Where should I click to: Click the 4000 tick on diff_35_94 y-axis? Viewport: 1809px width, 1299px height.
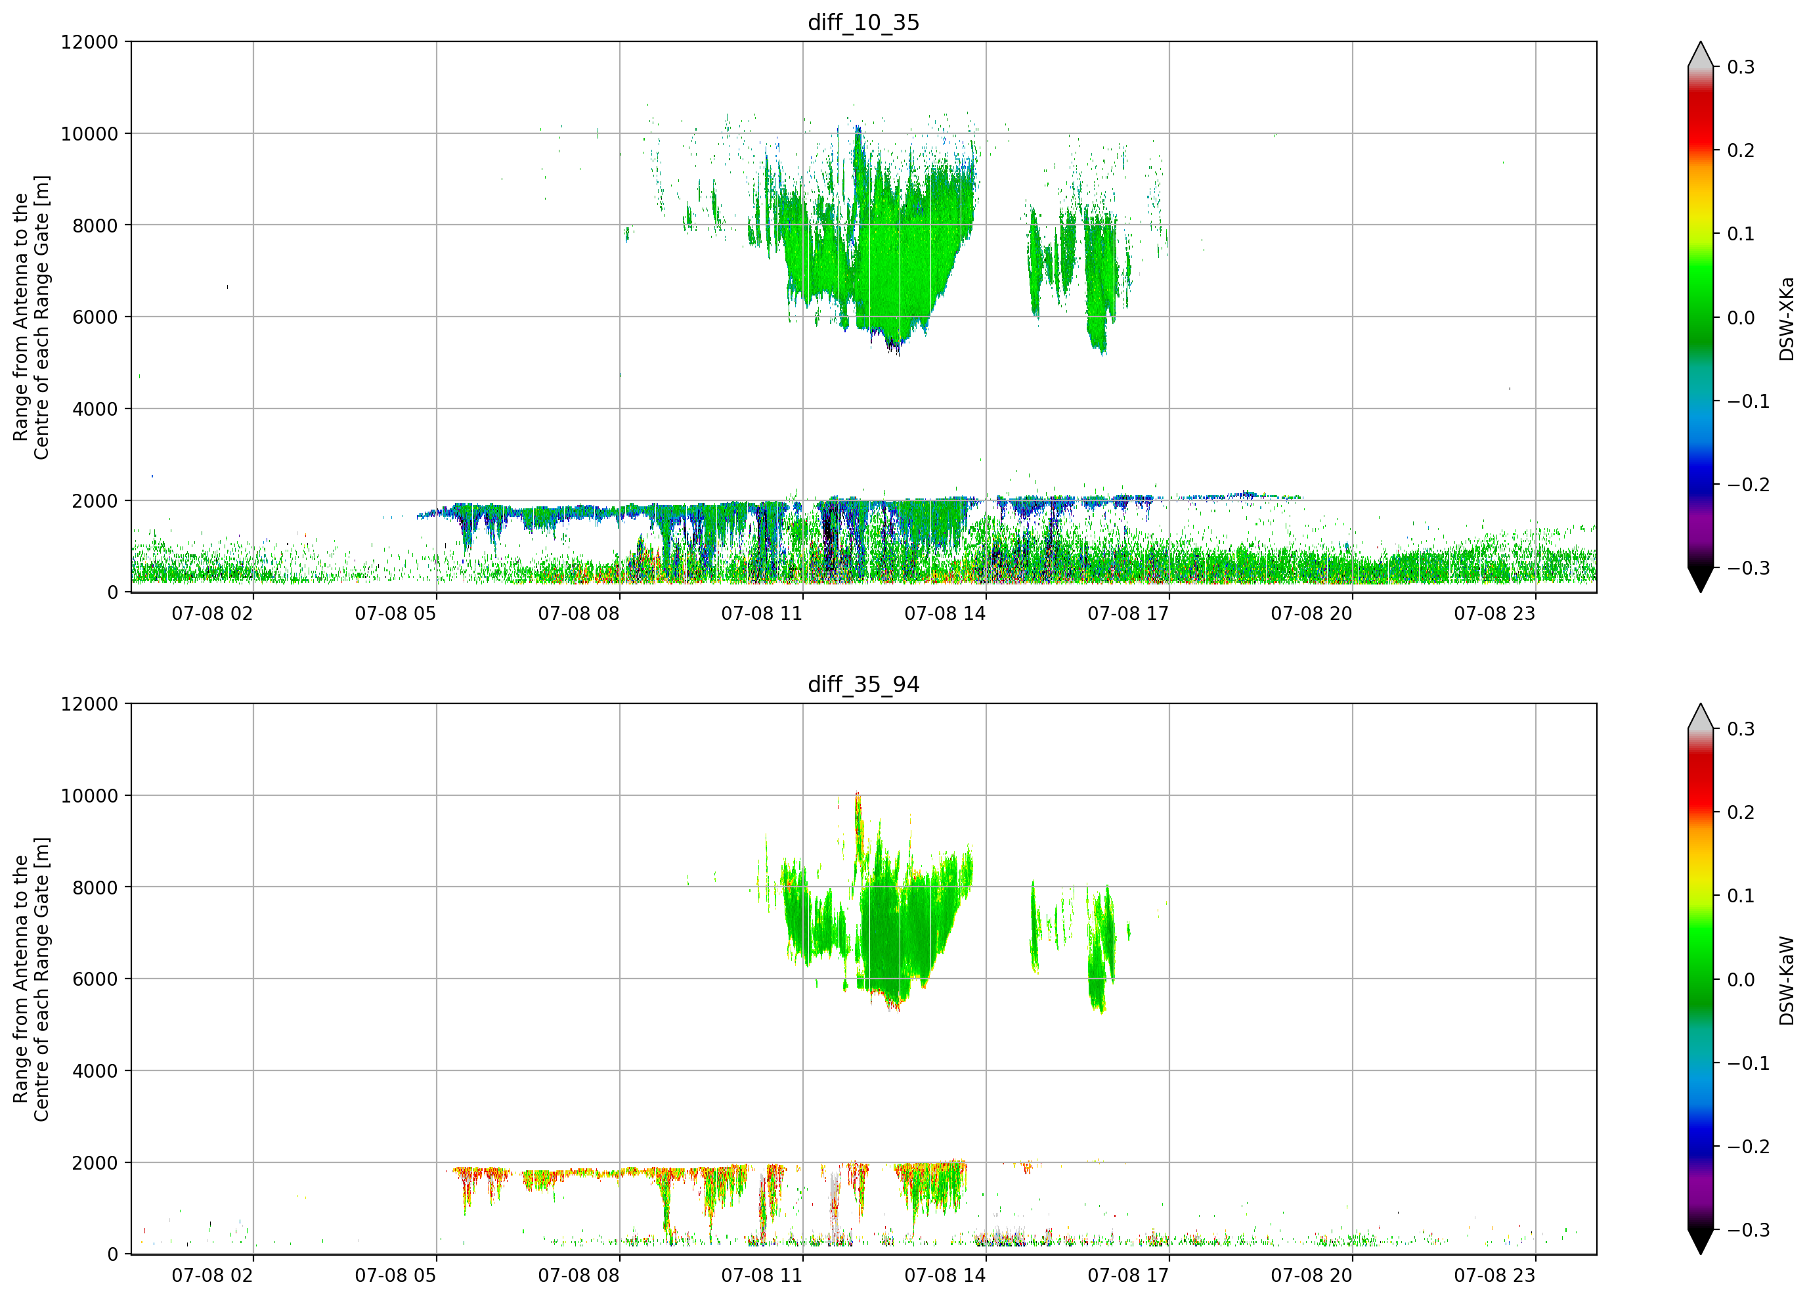(95, 1072)
